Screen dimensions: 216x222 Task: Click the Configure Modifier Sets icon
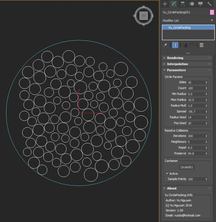click(202, 45)
